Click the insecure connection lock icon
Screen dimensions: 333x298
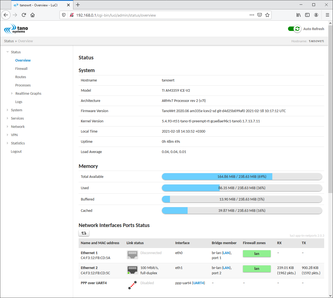coord(72,15)
